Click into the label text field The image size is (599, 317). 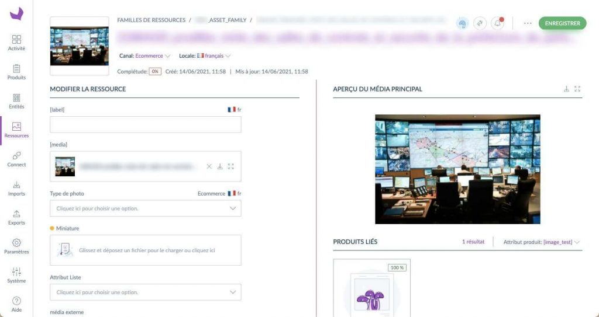point(146,125)
